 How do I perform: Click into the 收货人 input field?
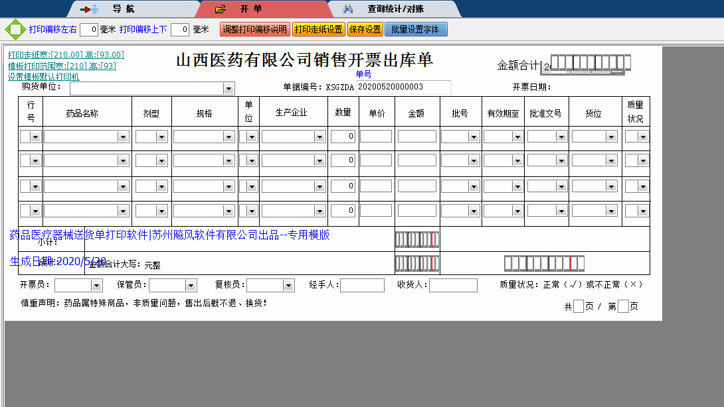click(453, 286)
